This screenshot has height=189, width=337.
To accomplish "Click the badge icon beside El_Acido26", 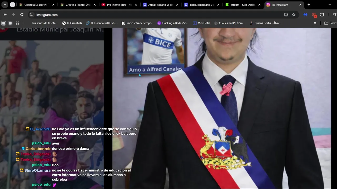I will [x=27, y=129].
